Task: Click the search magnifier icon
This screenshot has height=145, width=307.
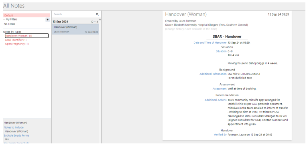Action: 97,14
